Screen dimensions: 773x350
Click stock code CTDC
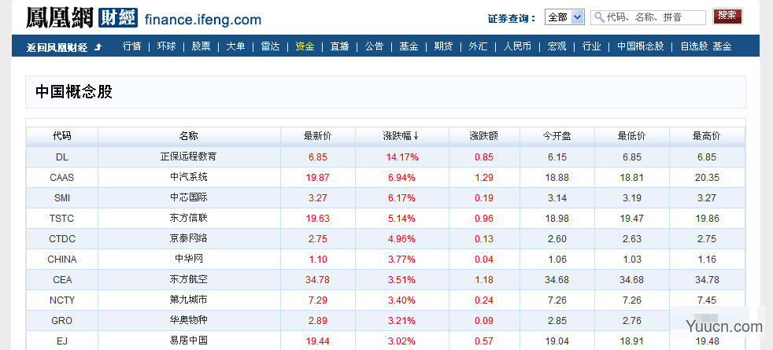62,239
